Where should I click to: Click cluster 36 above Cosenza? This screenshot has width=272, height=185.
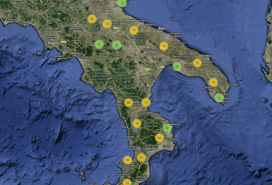click(x=137, y=124)
